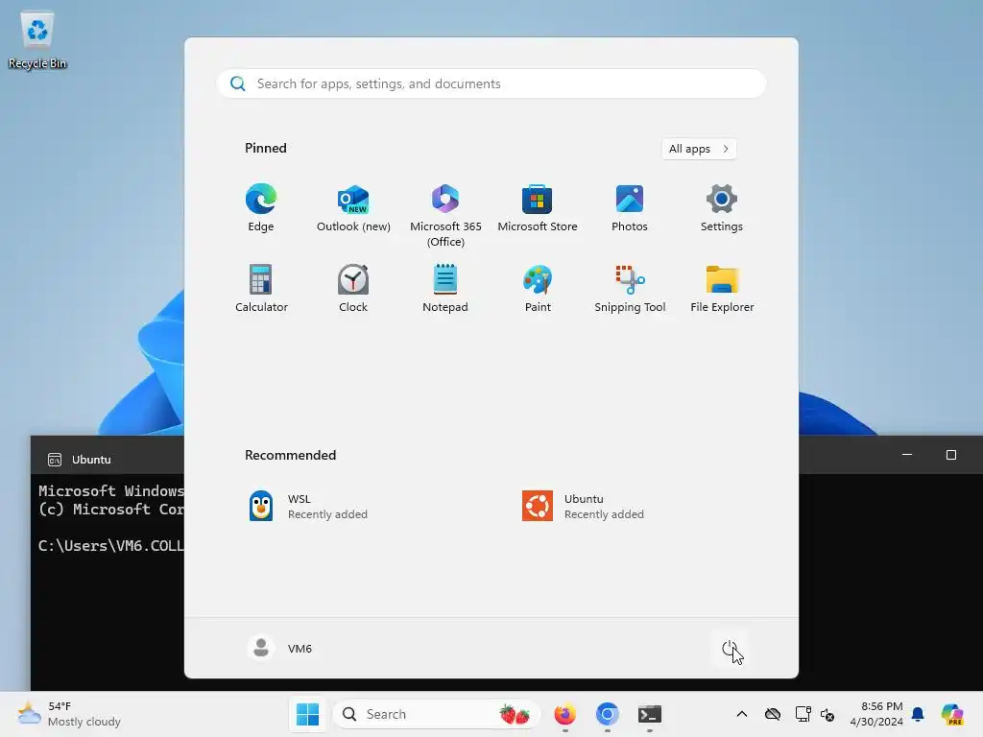Open the VM6 user account menu

tap(280, 648)
